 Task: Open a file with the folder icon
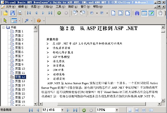(x=6, y=13)
